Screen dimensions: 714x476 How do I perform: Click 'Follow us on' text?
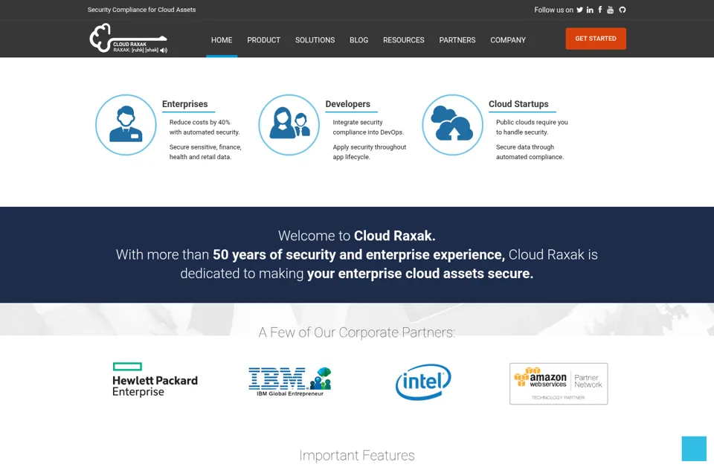tap(553, 10)
